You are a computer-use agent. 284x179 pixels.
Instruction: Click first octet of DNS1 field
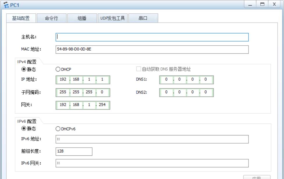pos(166,80)
